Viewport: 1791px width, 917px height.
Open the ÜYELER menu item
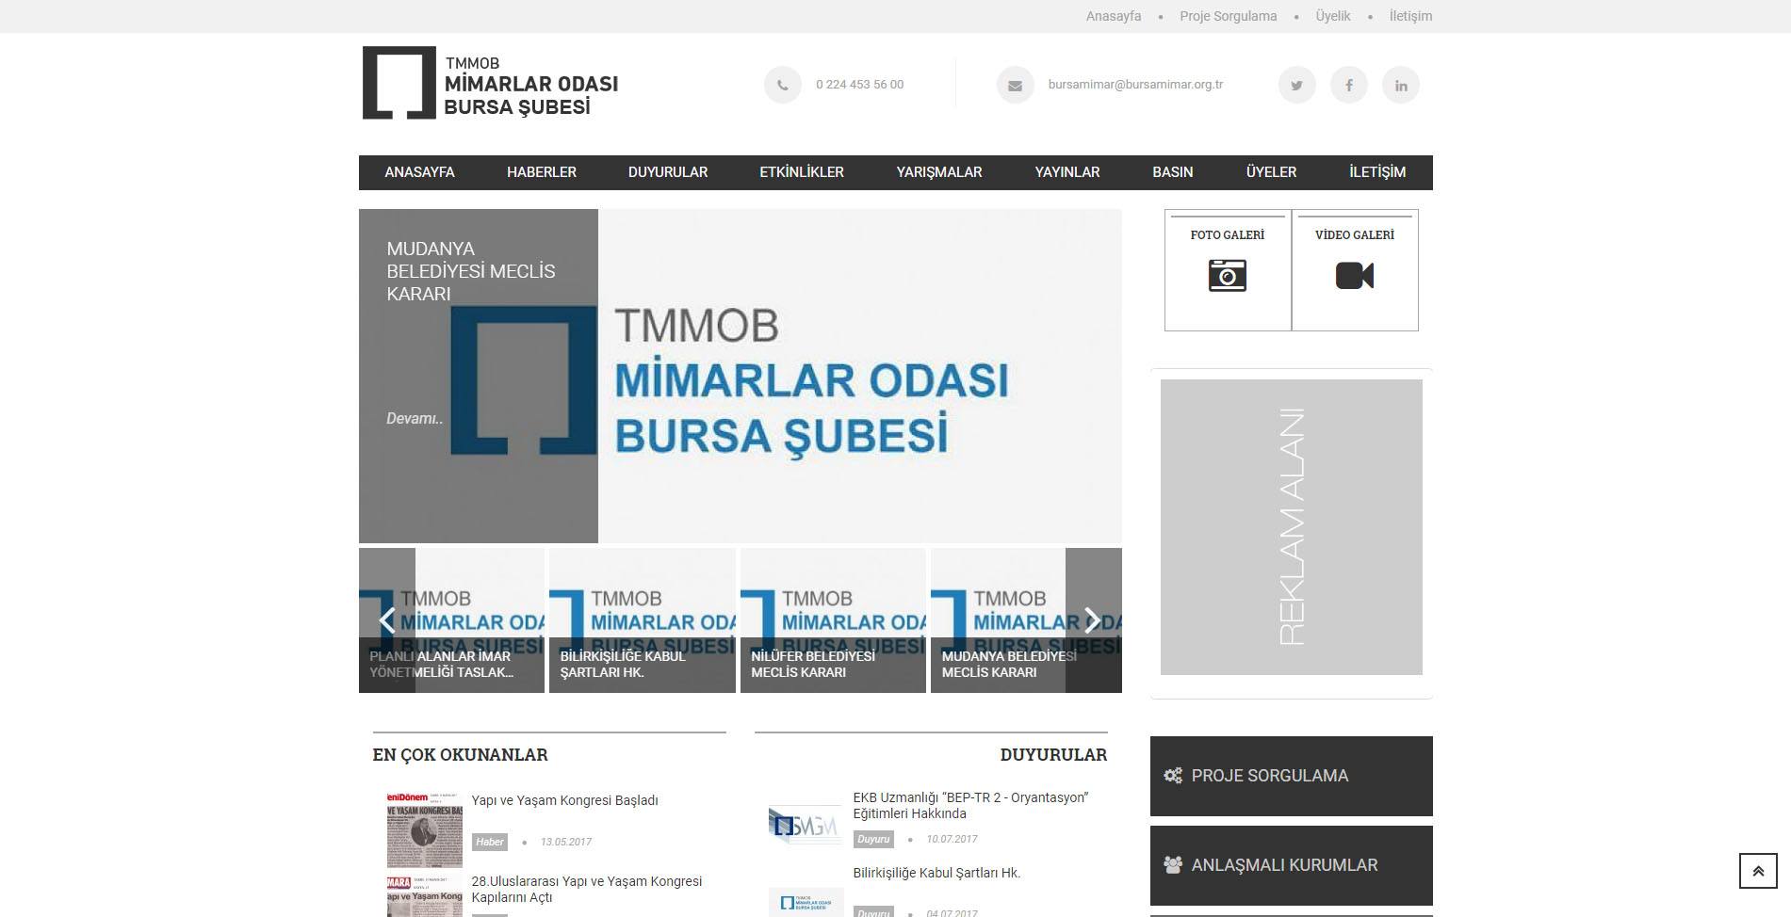pyautogui.click(x=1271, y=172)
